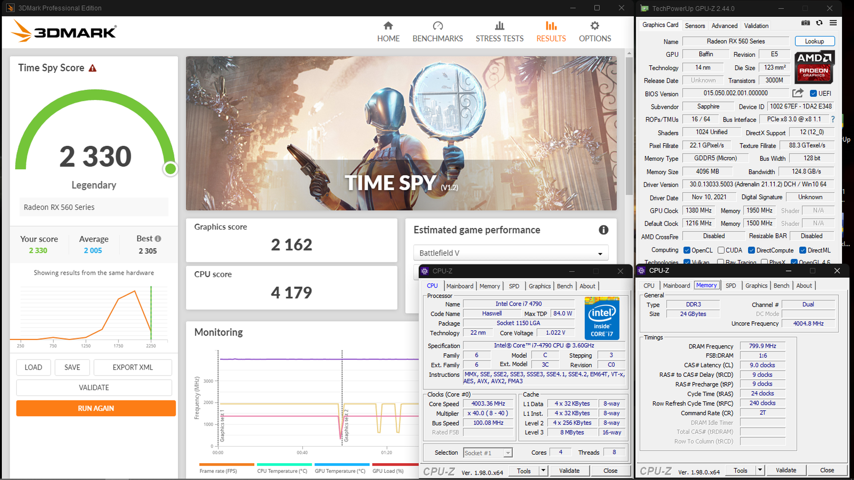The width and height of the screenshot is (854, 480).
Task: Click the Intel inside Core i7 badge
Action: [x=602, y=318]
